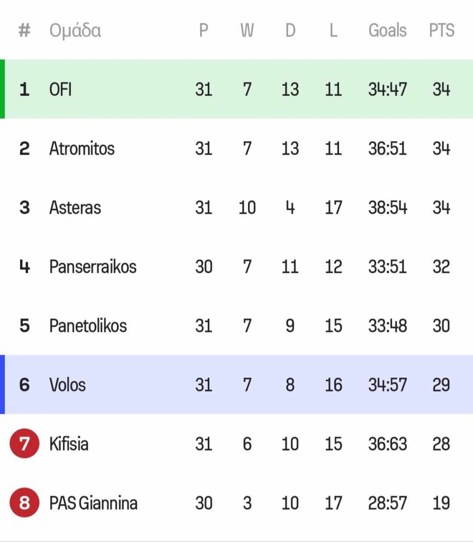
Task: Click OFI's 34:47 goals value
Action: pyautogui.click(x=387, y=89)
